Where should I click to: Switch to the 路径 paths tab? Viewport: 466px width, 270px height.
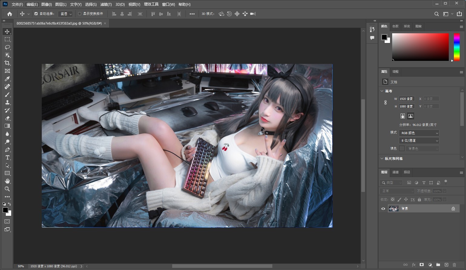[x=407, y=172]
